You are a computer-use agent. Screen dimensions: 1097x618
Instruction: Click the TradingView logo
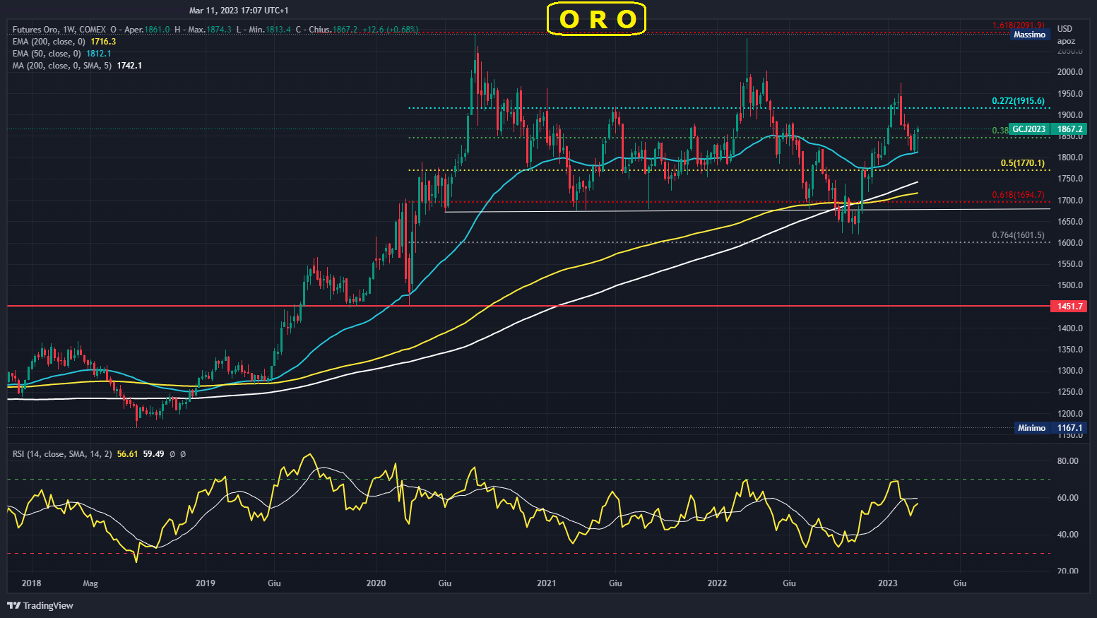[x=40, y=605]
